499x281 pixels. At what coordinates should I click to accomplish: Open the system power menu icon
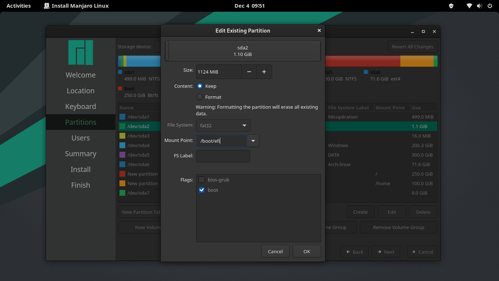pos(490,6)
